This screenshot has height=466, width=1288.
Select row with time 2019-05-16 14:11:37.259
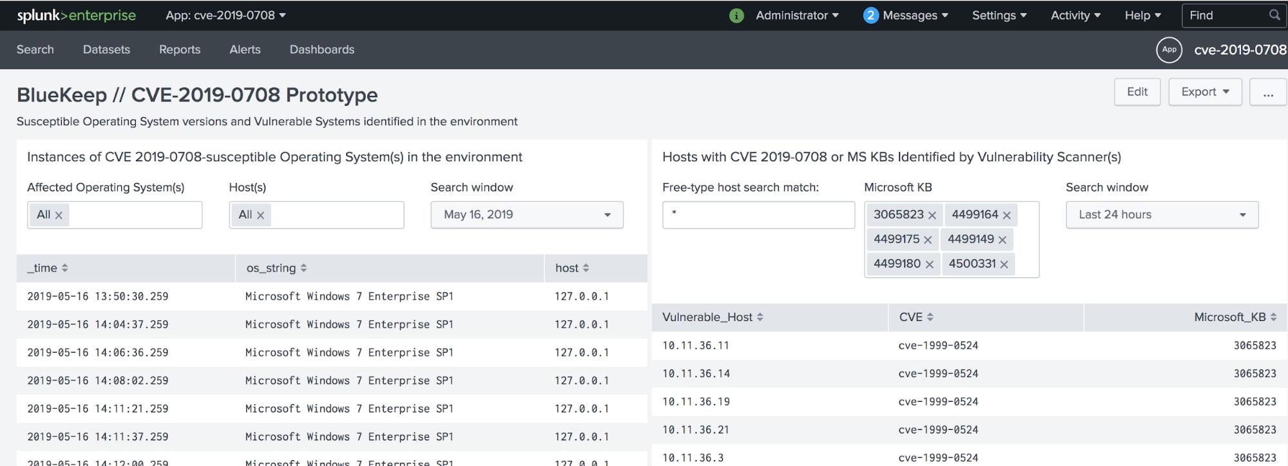click(x=332, y=437)
